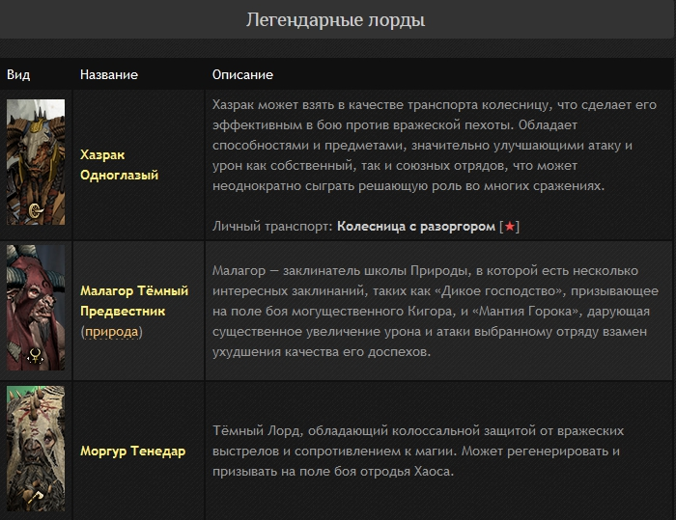Click the Хазрак Одноглазый portrait thumbnail
Image resolution: width=676 pixels, height=520 pixels.
point(36,162)
